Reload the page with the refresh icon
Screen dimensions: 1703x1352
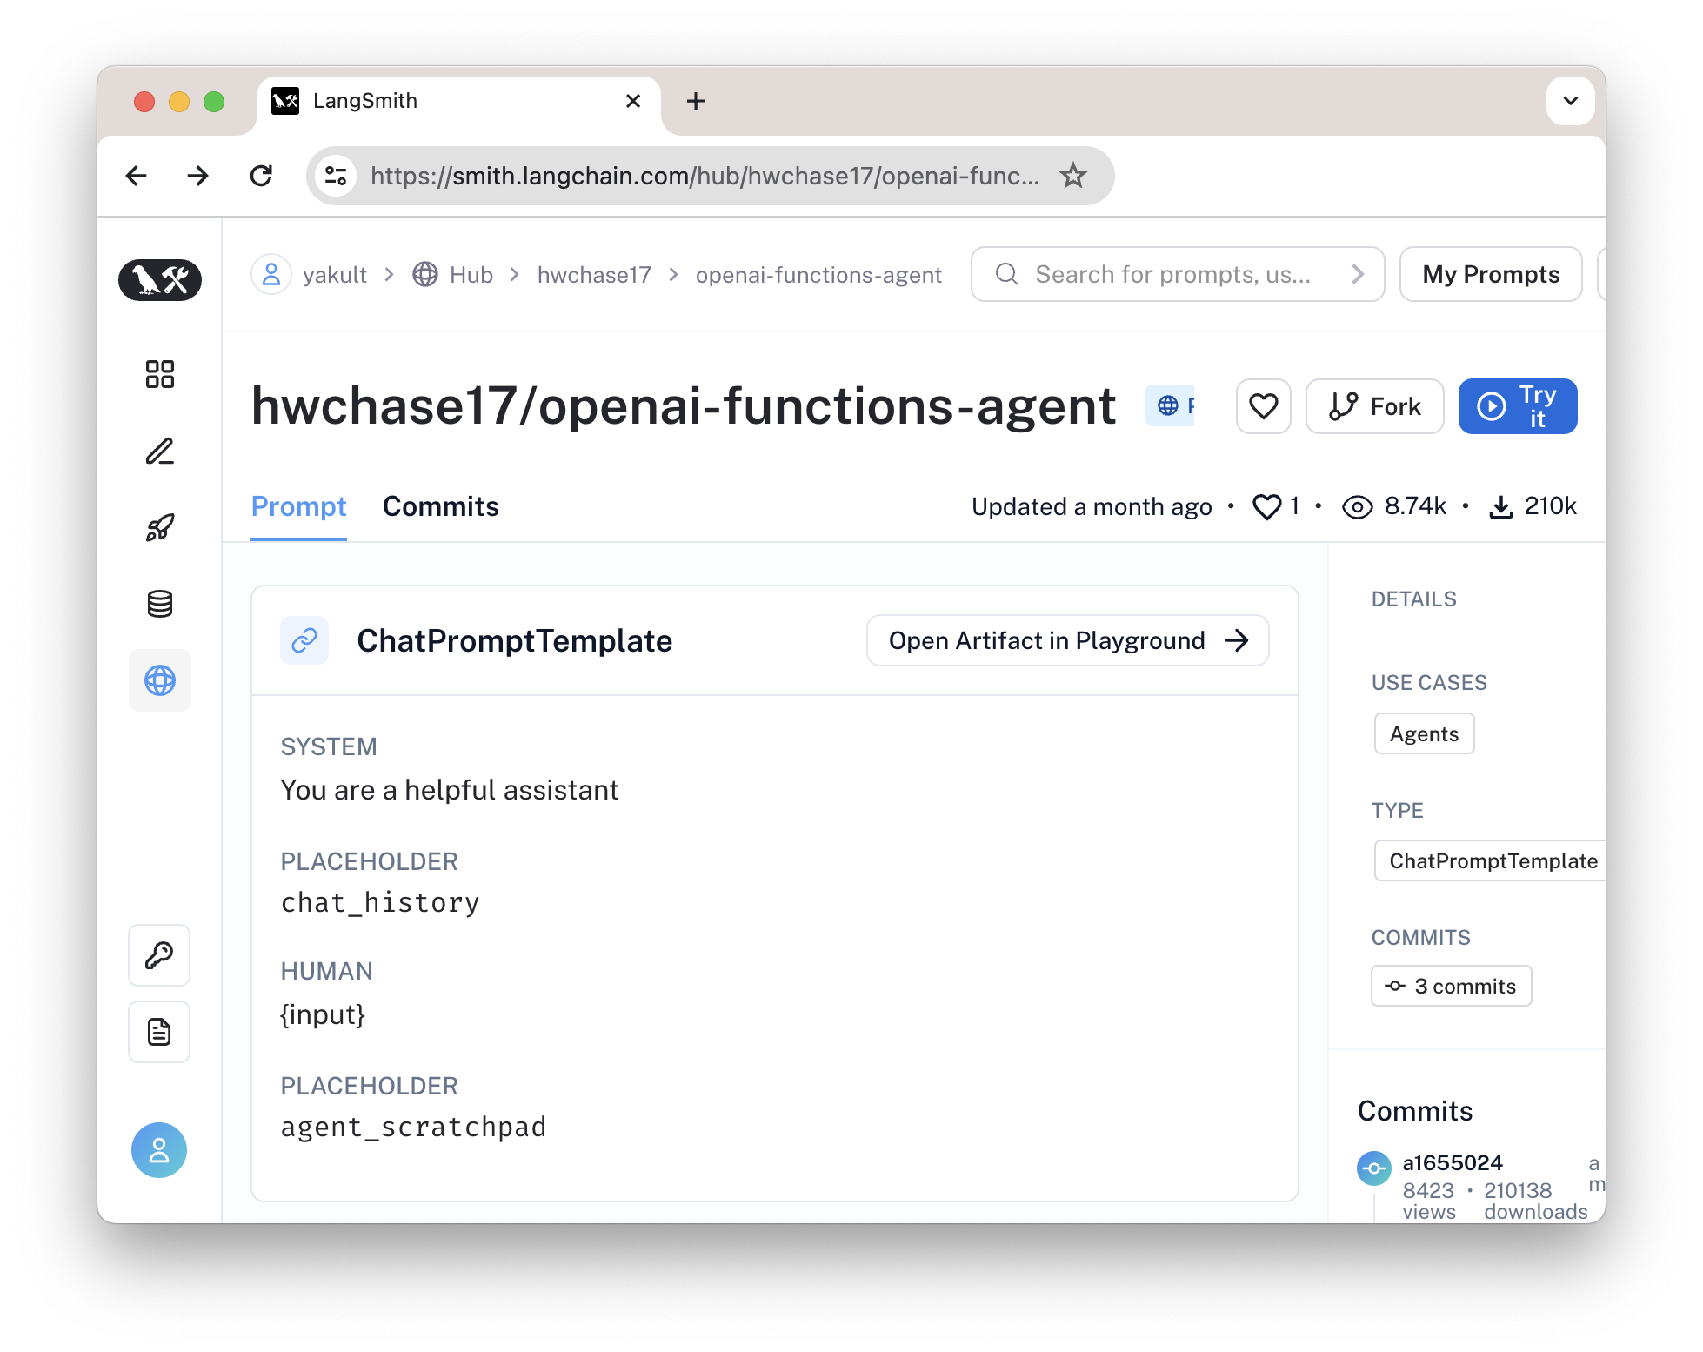pyautogui.click(x=261, y=176)
